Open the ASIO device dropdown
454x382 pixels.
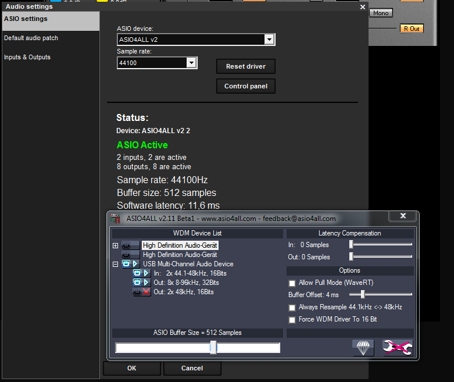269,40
